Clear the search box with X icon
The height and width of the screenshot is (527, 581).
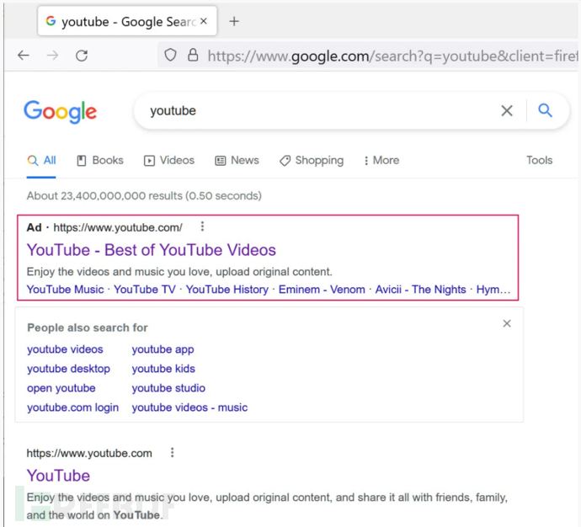click(507, 110)
